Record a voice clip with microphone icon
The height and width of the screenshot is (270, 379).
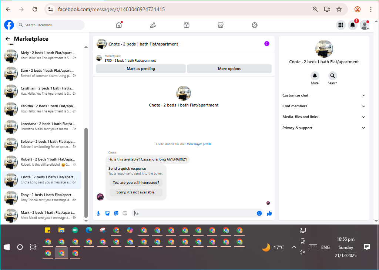(98, 213)
